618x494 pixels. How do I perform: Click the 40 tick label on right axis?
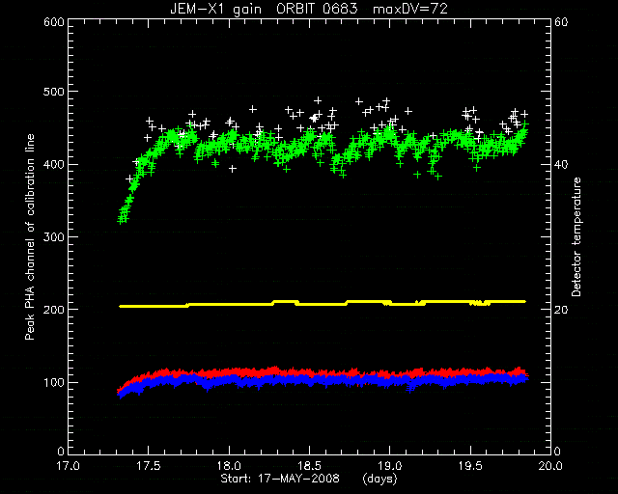pyautogui.click(x=561, y=164)
